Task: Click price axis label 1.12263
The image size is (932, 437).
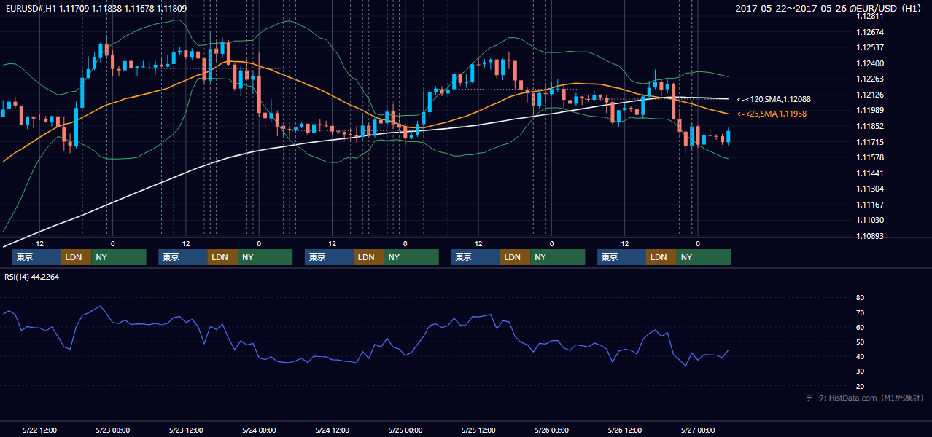Action: 870,79
